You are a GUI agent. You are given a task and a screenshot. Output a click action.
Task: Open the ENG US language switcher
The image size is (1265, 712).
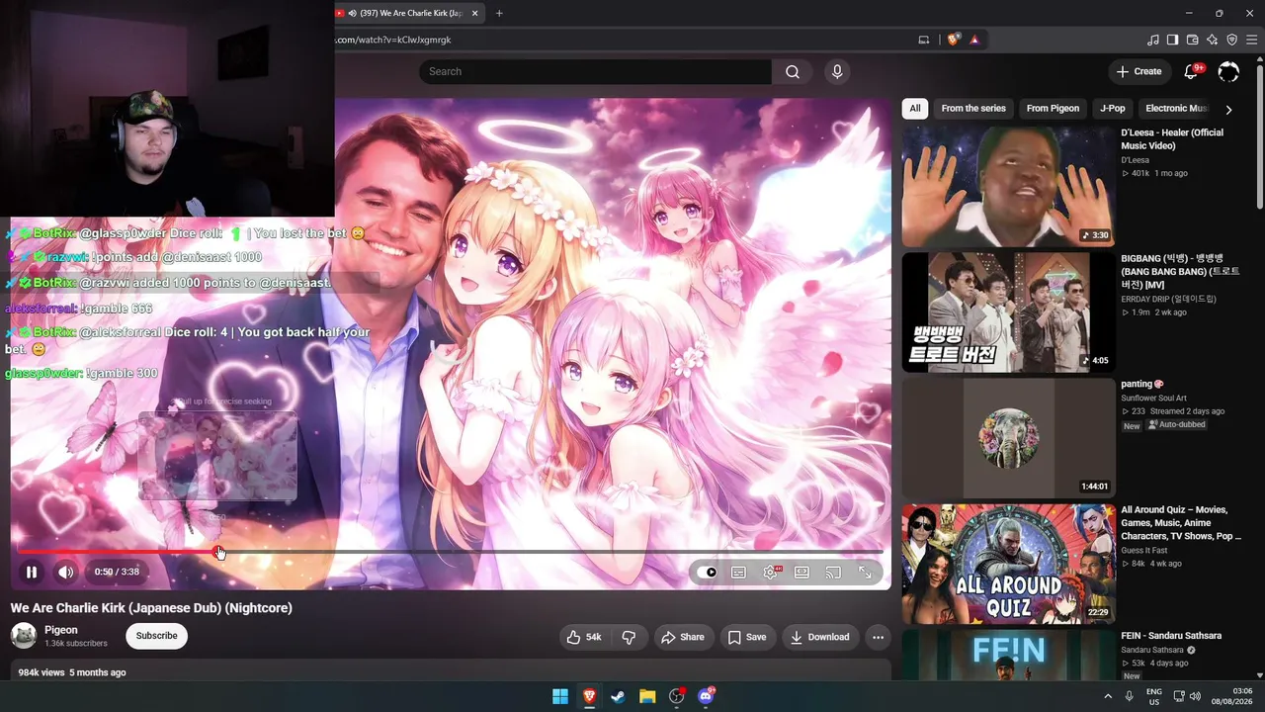[x=1153, y=696]
